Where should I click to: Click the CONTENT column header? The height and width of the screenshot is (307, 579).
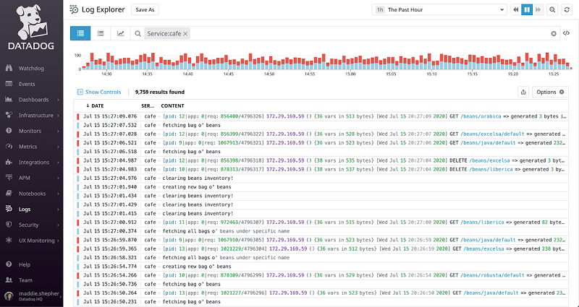pyautogui.click(x=172, y=105)
